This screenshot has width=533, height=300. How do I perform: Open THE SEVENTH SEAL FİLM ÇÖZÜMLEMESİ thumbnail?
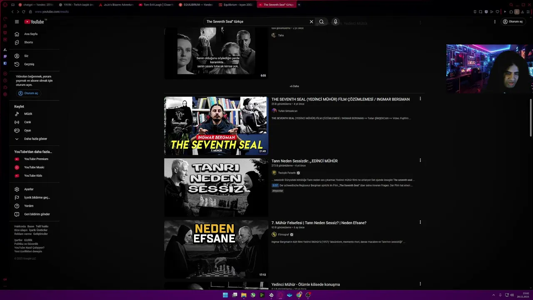pos(216,126)
